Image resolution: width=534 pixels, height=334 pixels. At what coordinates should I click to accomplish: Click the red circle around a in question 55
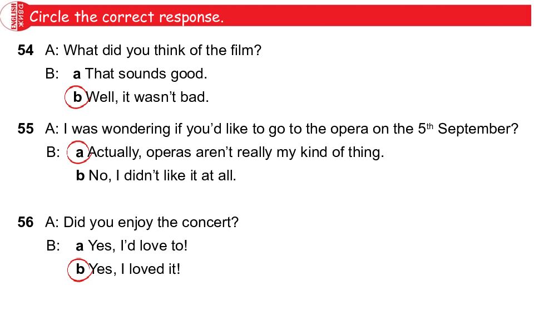[78, 153]
